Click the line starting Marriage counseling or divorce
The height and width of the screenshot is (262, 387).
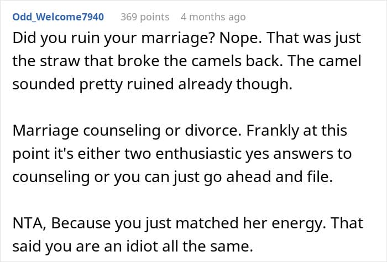[180, 131]
